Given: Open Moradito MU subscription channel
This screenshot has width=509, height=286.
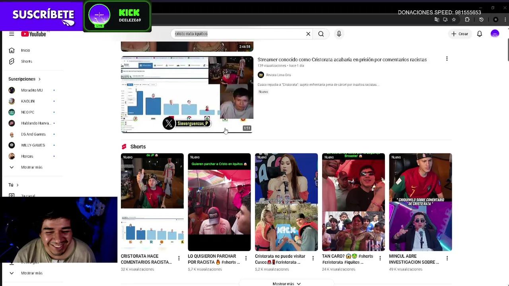Looking at the screenshot, I should 32,90.
